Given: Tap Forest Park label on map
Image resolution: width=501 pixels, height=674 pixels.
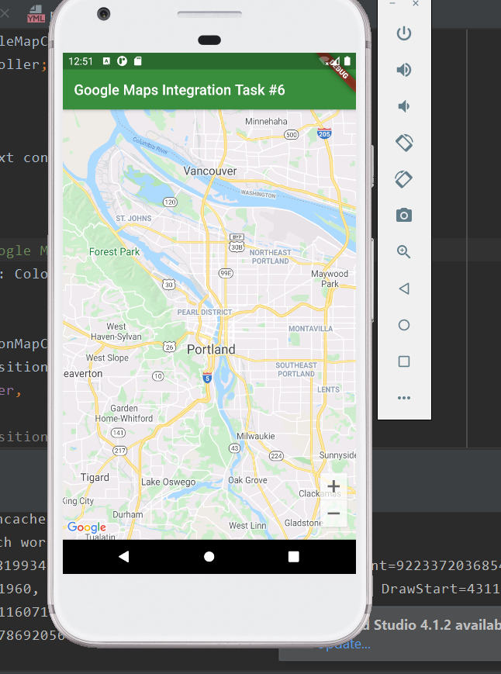Looking at the screenshot, I should [x=114, y=252].
